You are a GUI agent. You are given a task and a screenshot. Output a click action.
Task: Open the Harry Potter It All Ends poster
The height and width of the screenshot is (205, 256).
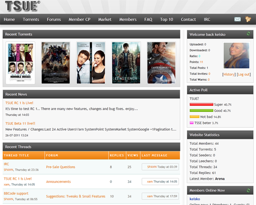(126, 63)
